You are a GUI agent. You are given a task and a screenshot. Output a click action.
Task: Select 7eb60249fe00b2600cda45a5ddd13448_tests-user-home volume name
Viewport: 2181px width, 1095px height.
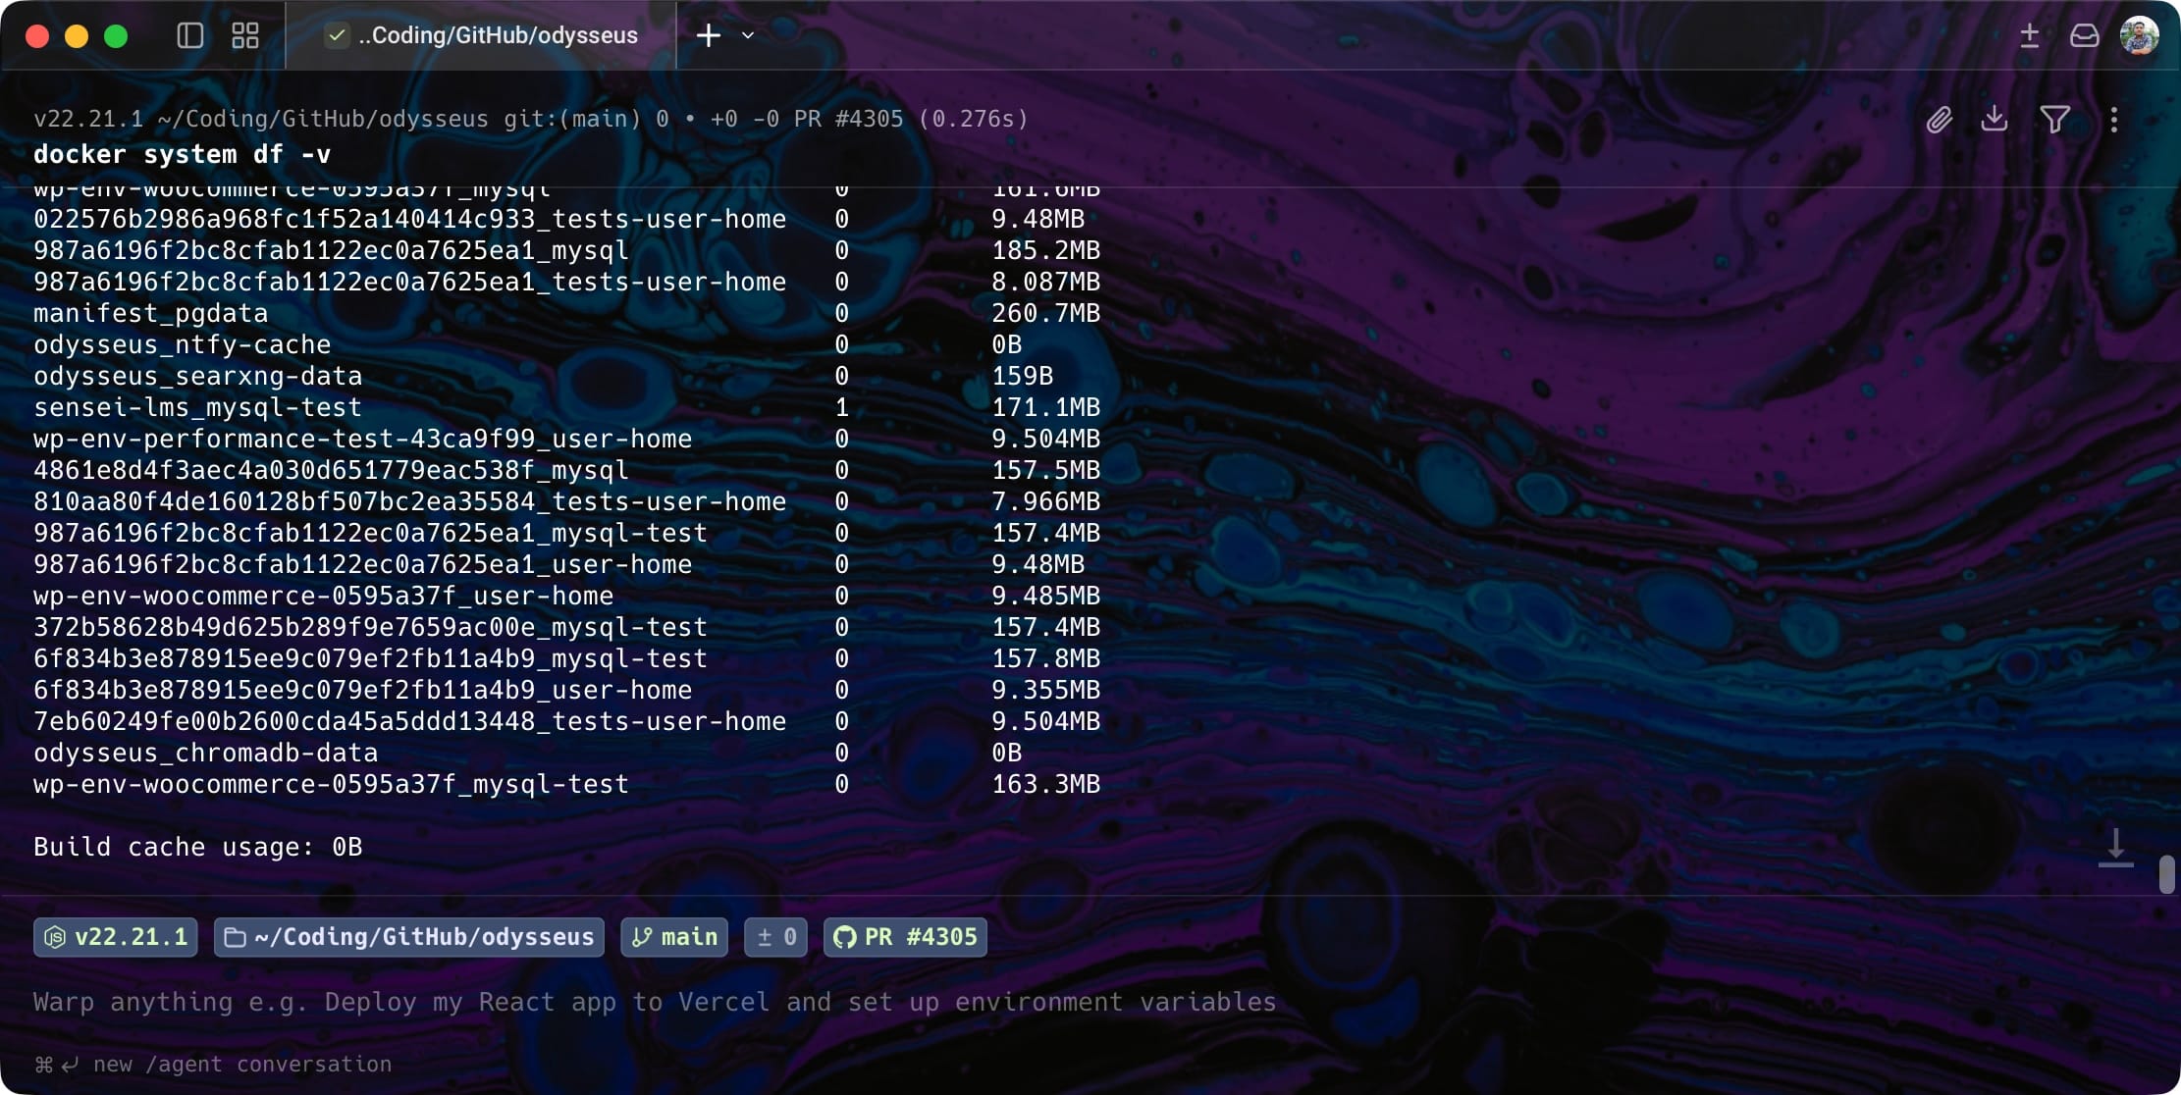pos(410,722)
